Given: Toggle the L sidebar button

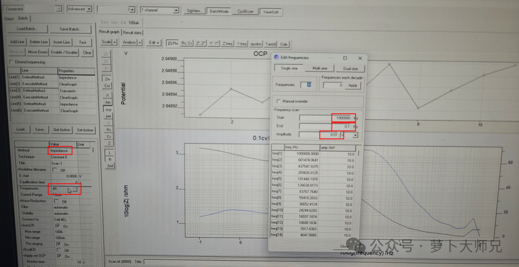Looking at the screenshot, I should 110,153.
